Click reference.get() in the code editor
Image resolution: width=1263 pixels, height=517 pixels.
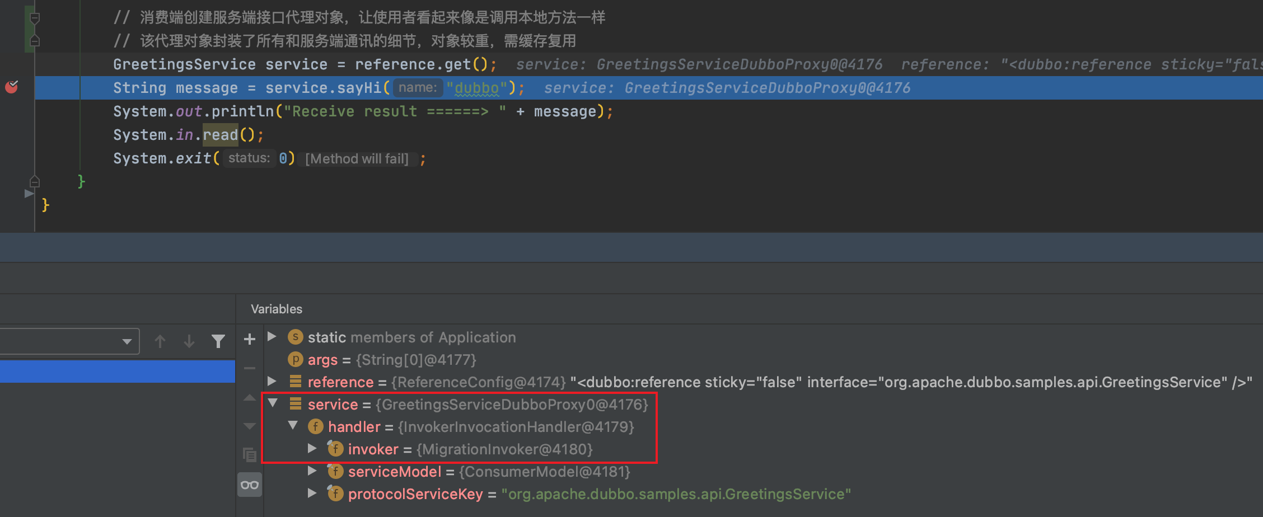(x=422, y=64)
